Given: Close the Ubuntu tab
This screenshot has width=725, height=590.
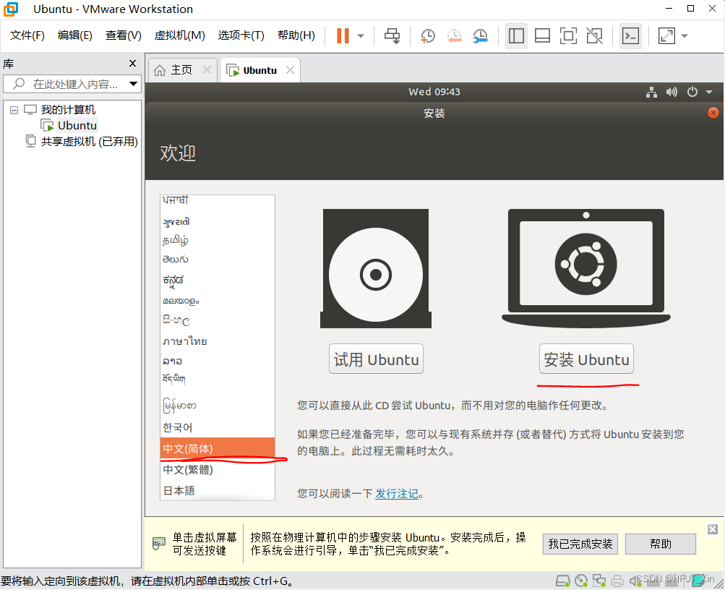Looking at the screenshot, I should pyautogui.click(x=290, y=70).
